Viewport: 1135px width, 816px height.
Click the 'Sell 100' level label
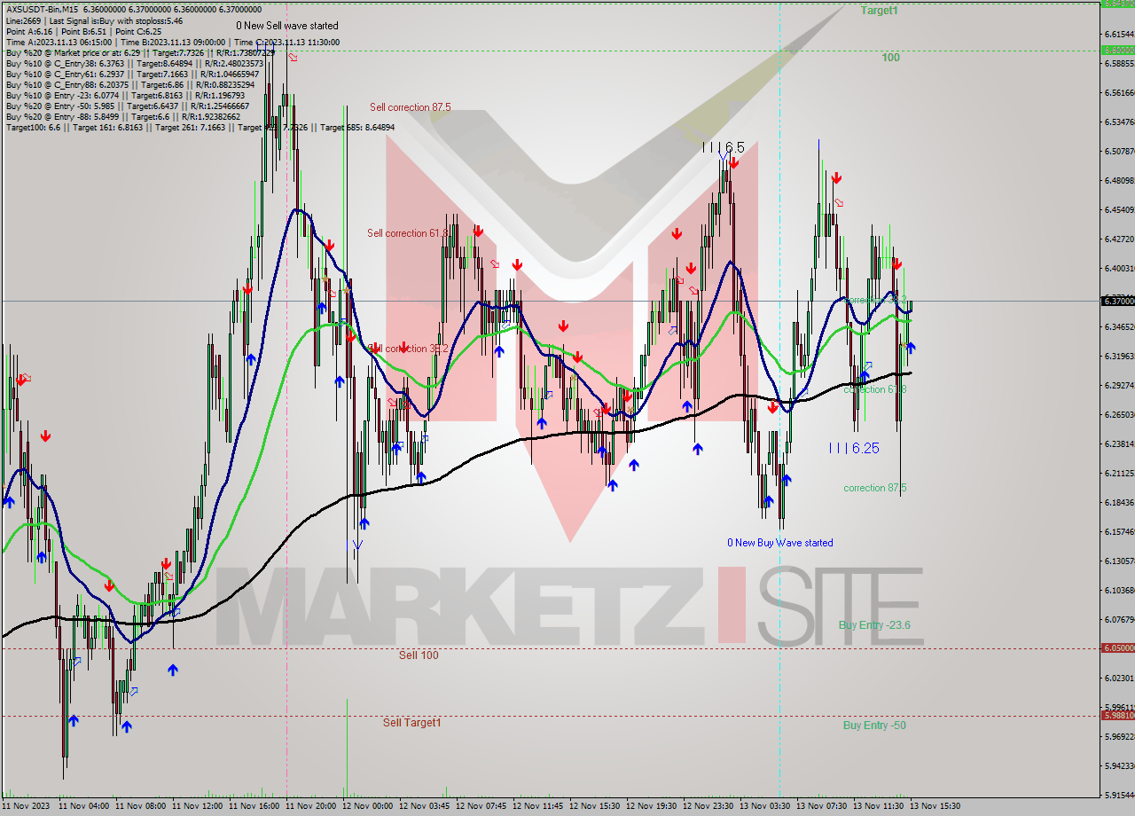(419, 655)
